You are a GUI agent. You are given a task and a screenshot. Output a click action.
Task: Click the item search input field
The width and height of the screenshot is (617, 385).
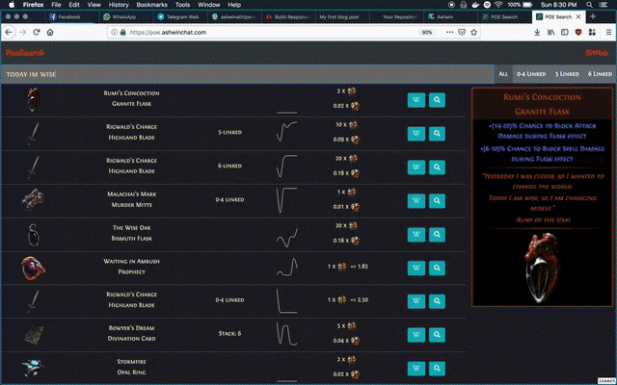coord(248,74)
